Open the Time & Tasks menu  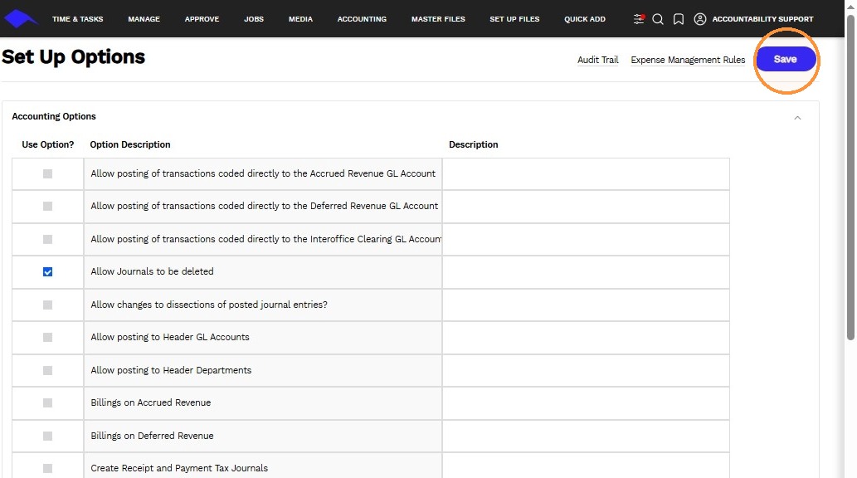[x=78, y=18]
